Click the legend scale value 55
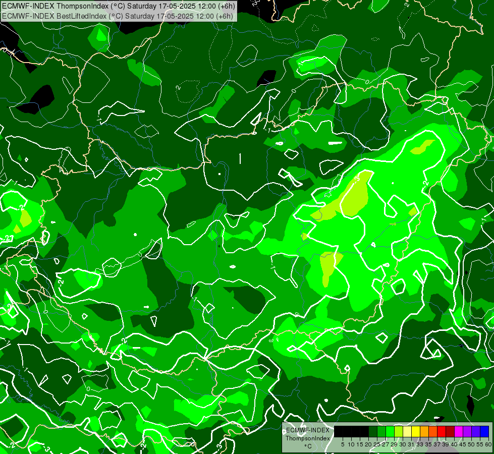 [x=480, y=444]
